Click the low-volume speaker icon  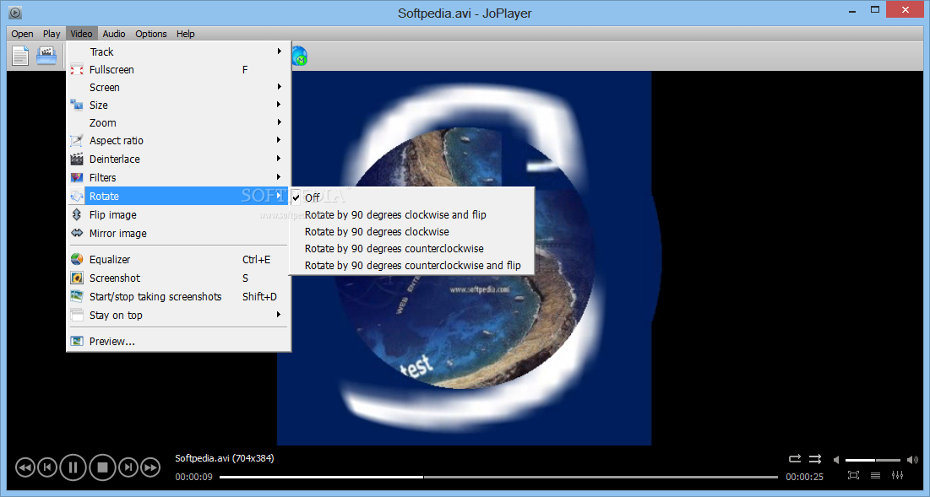[x=836, y=460]
